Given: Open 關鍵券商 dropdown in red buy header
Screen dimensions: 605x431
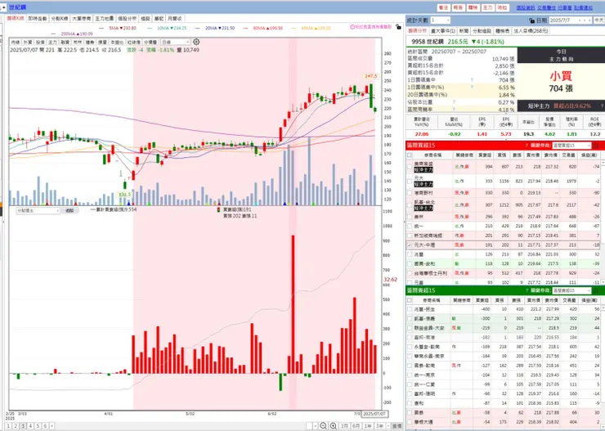Looking at the screenshot, I should 571,146.
